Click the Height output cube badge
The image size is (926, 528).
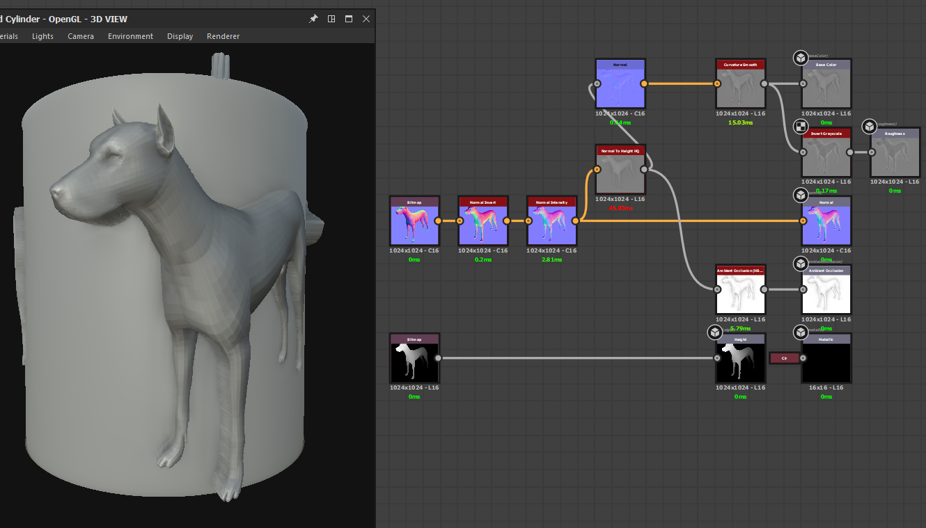[x=715, y=333]
